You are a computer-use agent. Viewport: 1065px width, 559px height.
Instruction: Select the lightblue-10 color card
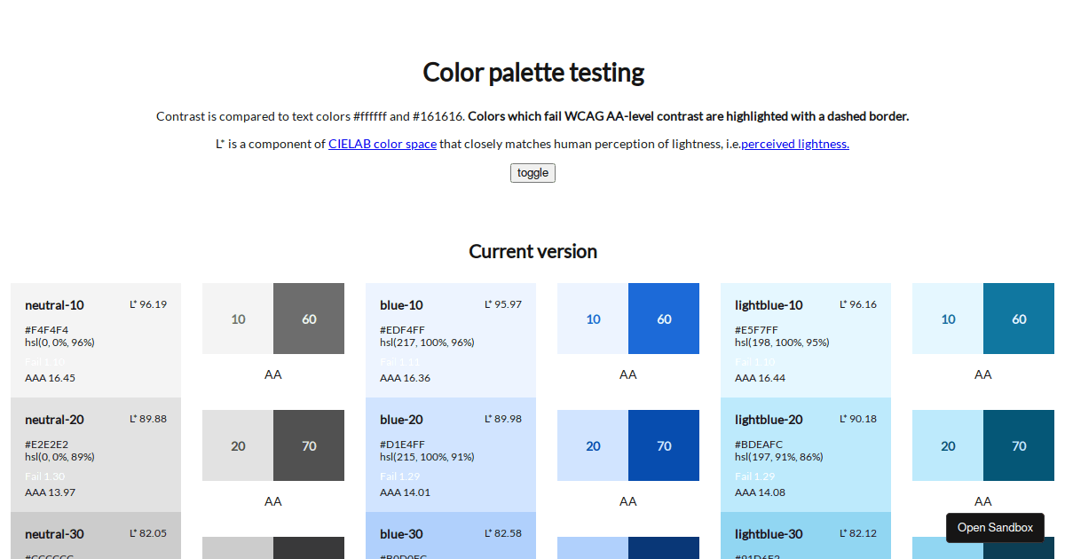[x=805, y=340]
